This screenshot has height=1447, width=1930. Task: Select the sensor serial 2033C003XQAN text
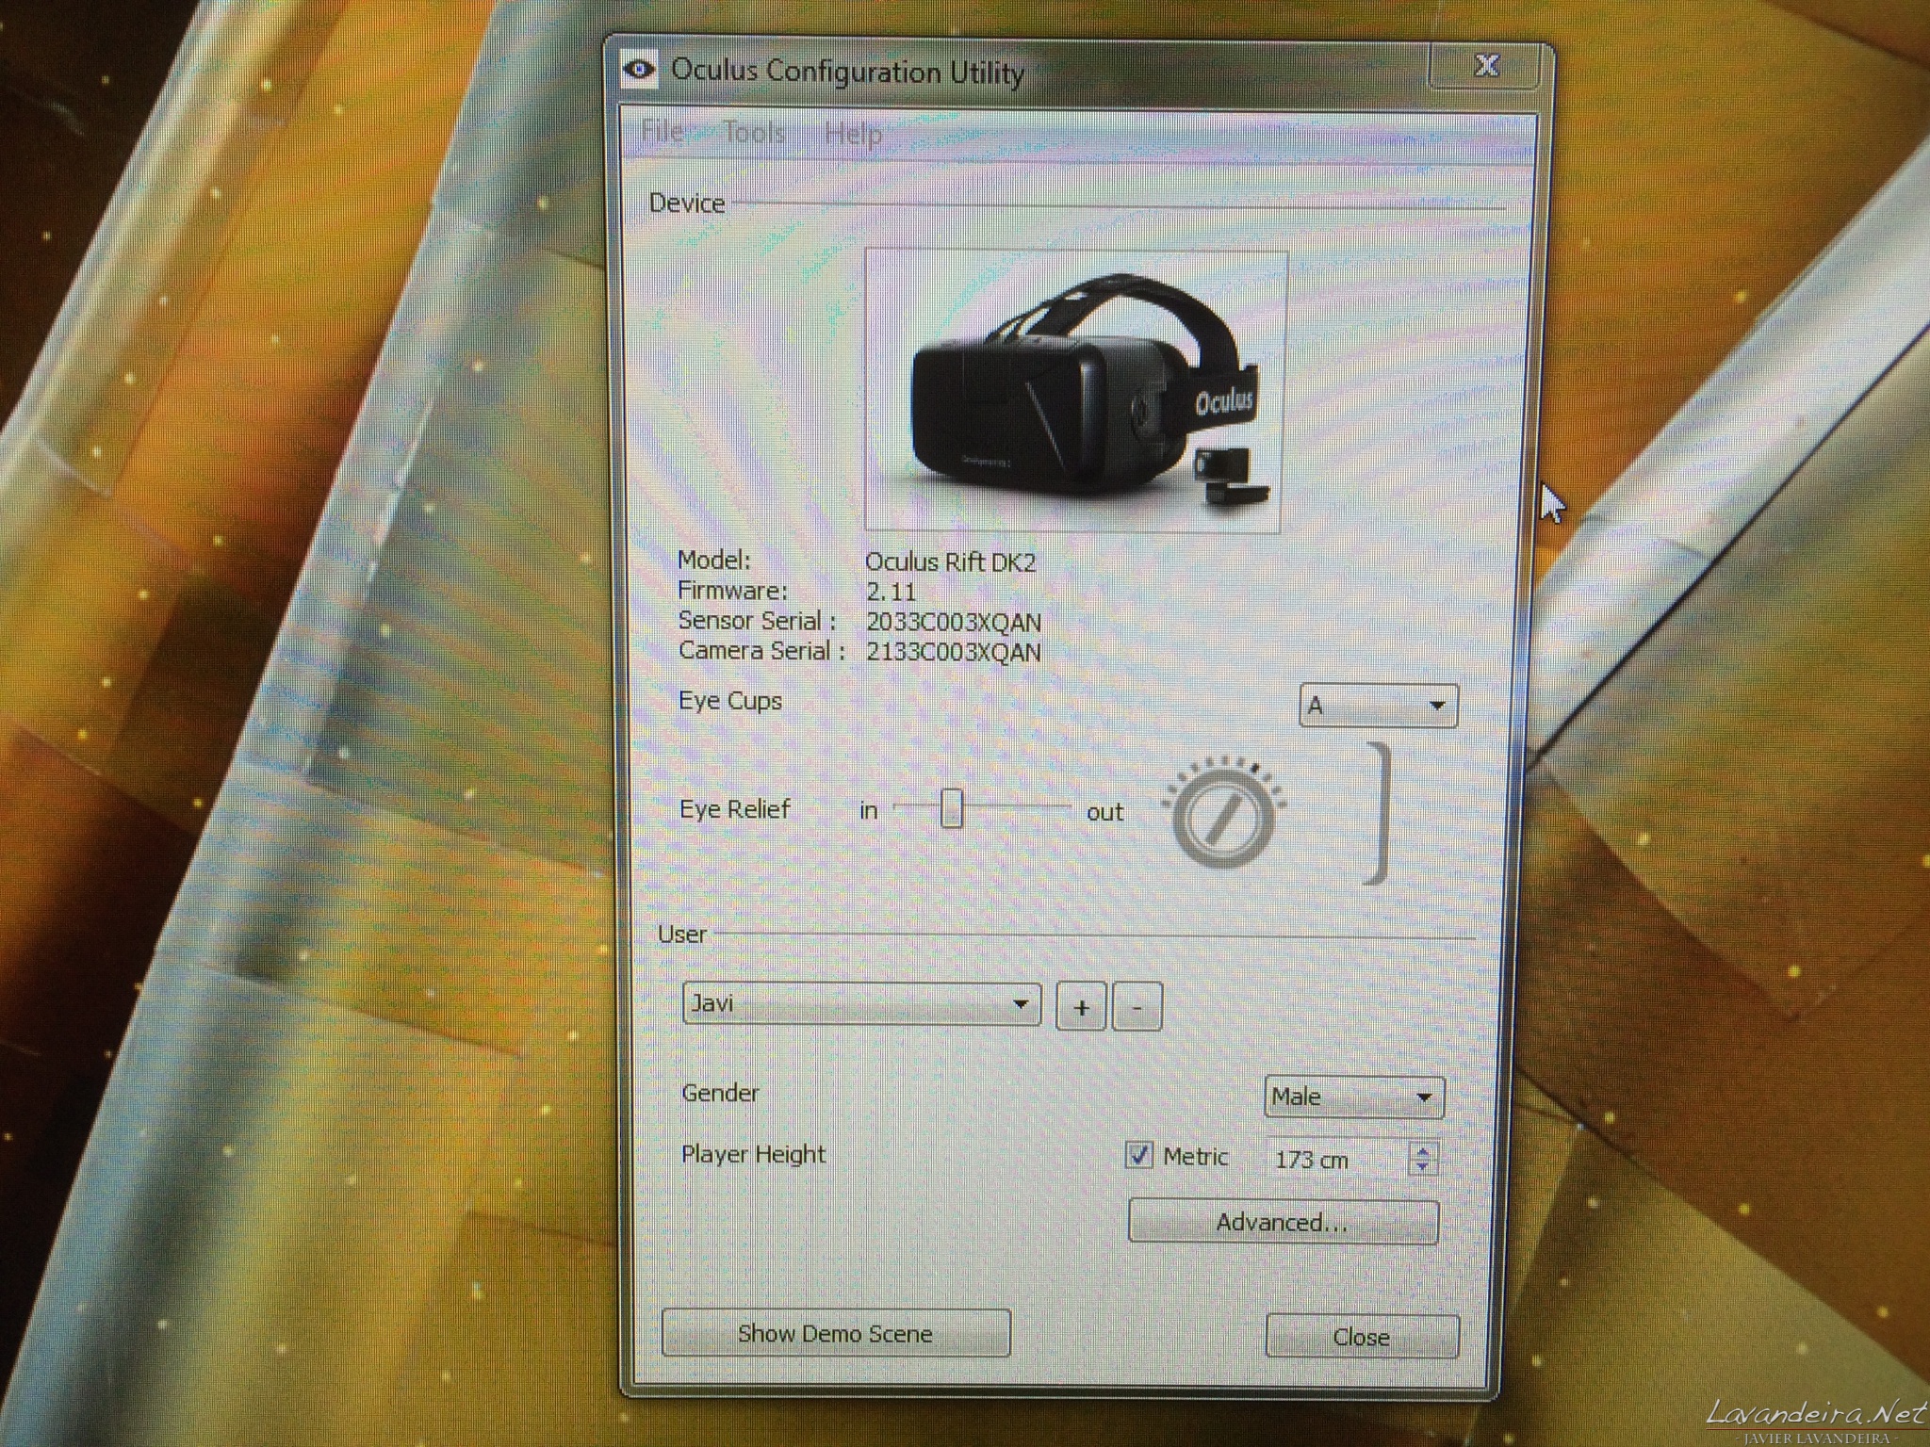(x=954, y=622)
